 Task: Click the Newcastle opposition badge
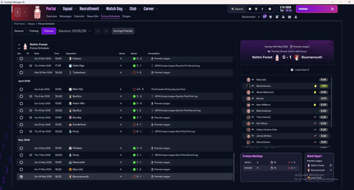pos(70,162)
